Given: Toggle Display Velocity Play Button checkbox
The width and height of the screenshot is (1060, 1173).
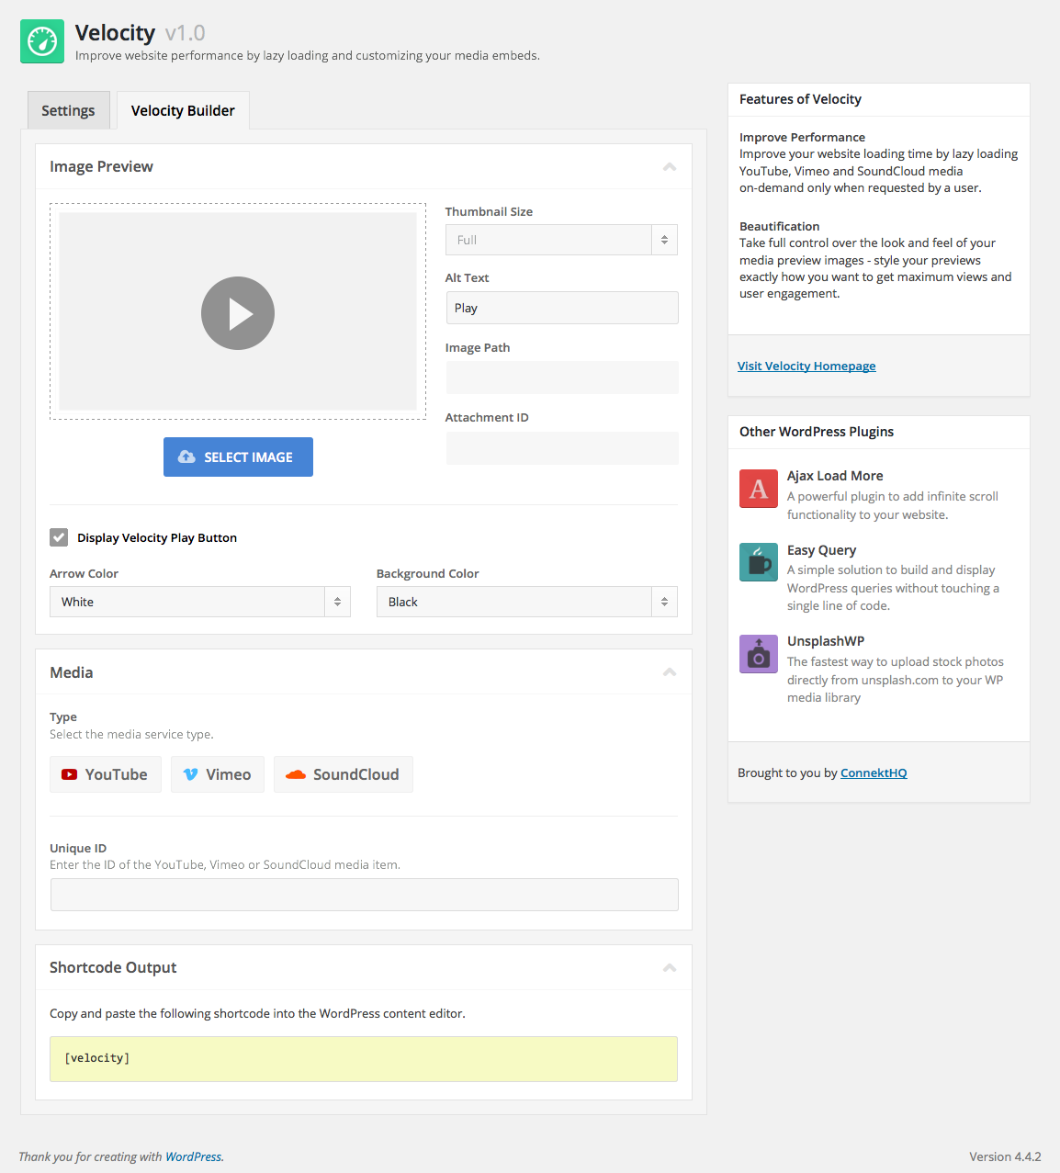Looking at the screenshot, I should tap(59, 537).
